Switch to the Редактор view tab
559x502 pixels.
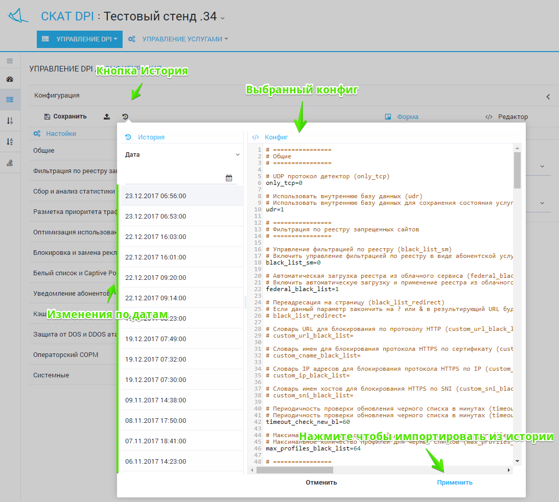506,117
